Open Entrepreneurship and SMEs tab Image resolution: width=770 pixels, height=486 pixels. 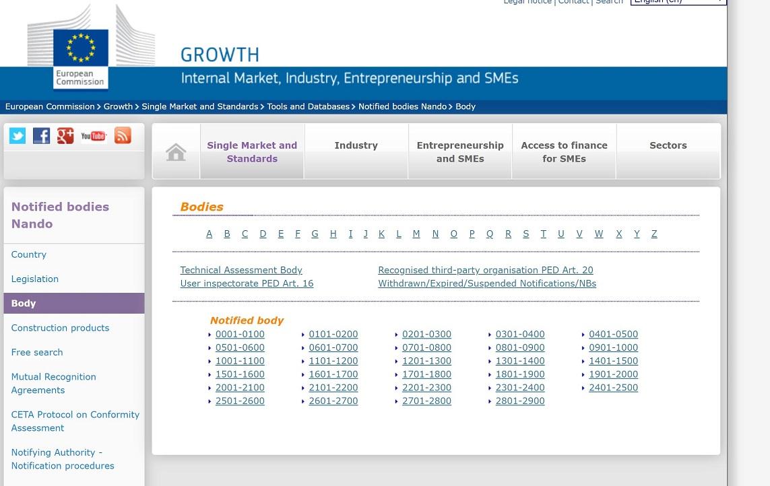coord(460,151)
